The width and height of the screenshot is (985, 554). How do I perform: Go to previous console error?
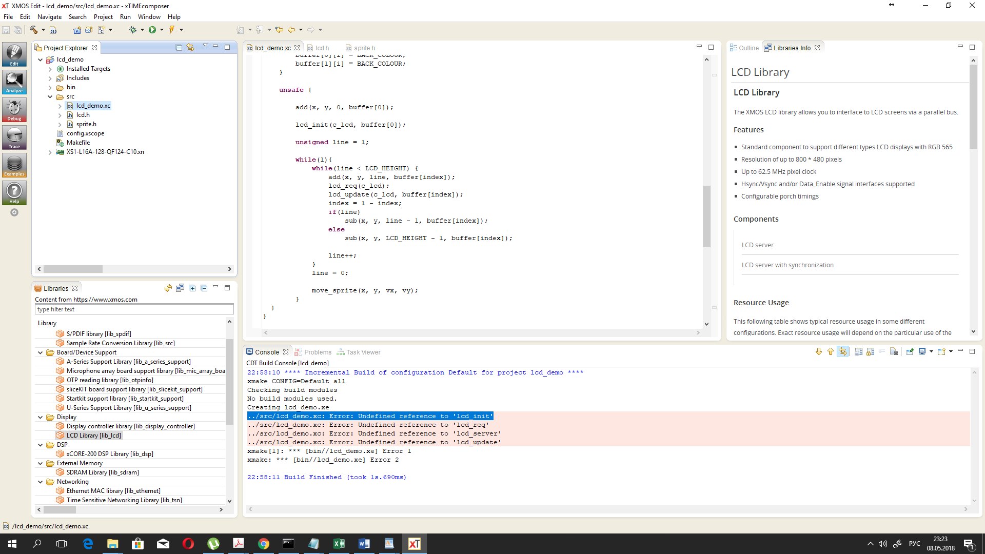(x=830, y=352)
